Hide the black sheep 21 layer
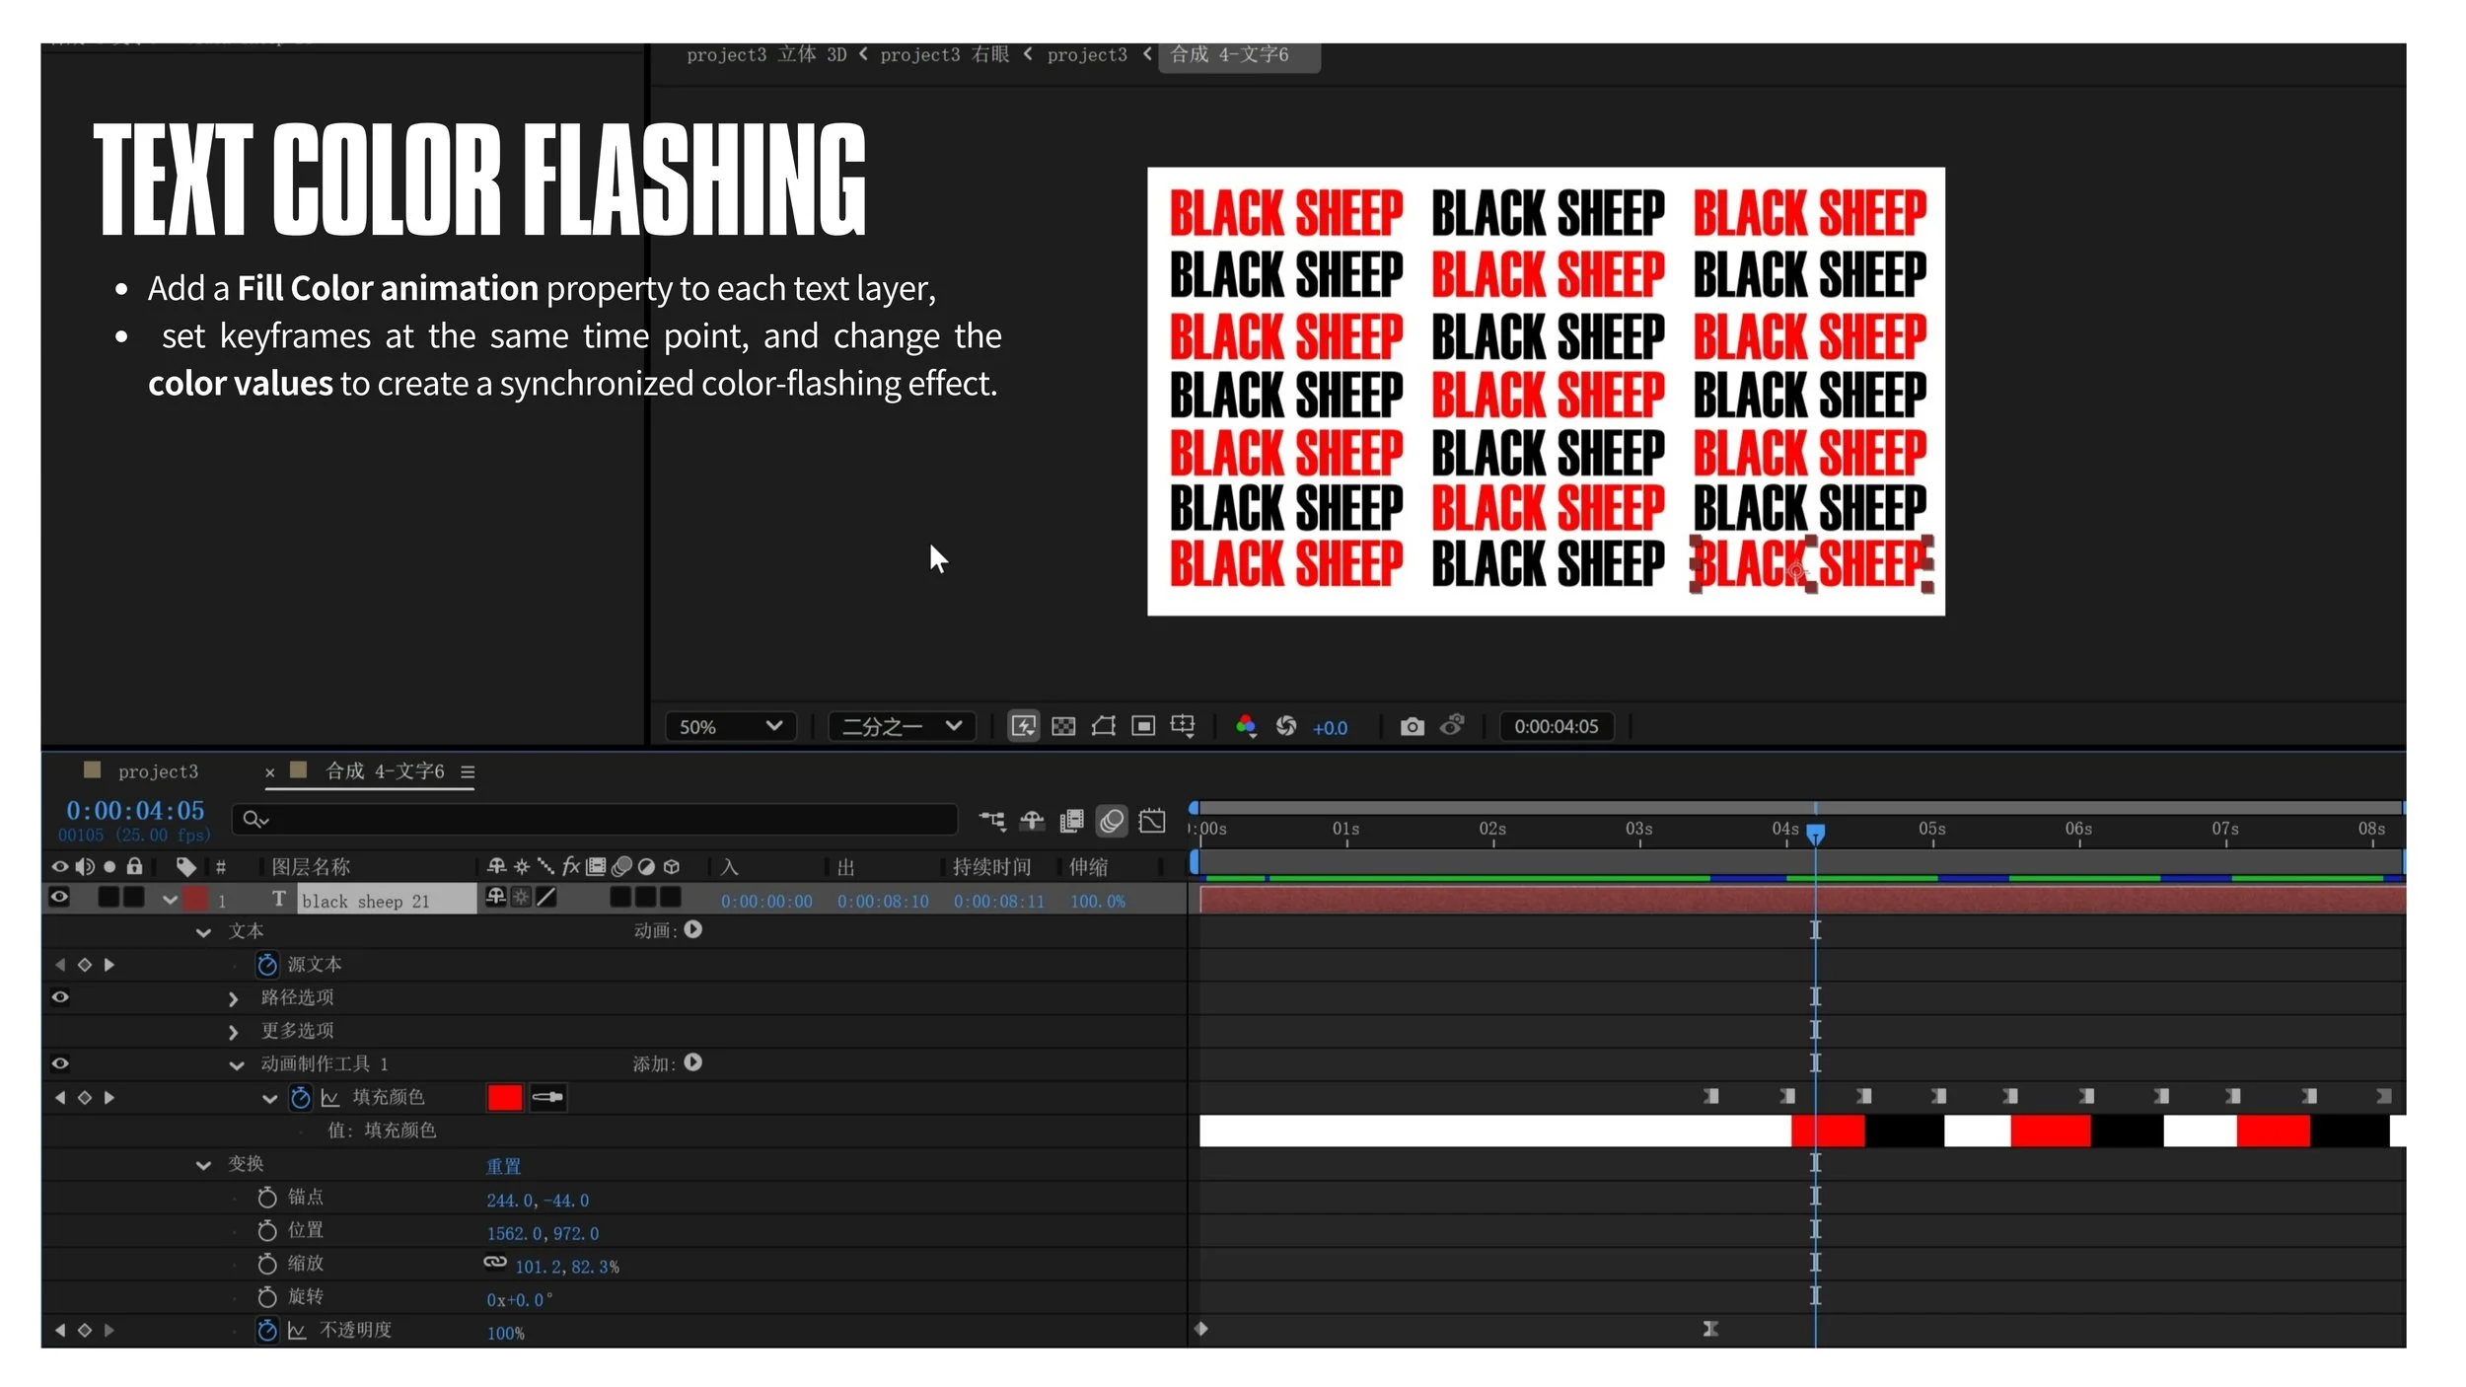The width and height of the screenshot is (2466, 1387). click(x=59, y=897)
